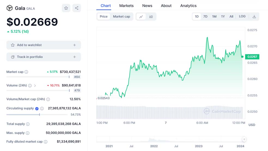
Task: Enable LOG scale on chart
Action: (x=242, y=17)
